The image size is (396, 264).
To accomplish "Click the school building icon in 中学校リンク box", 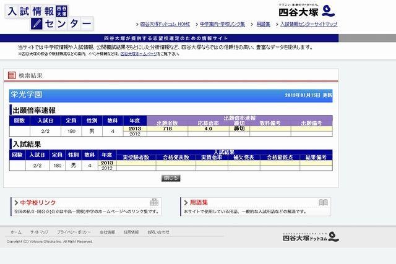I will (154, 202).
